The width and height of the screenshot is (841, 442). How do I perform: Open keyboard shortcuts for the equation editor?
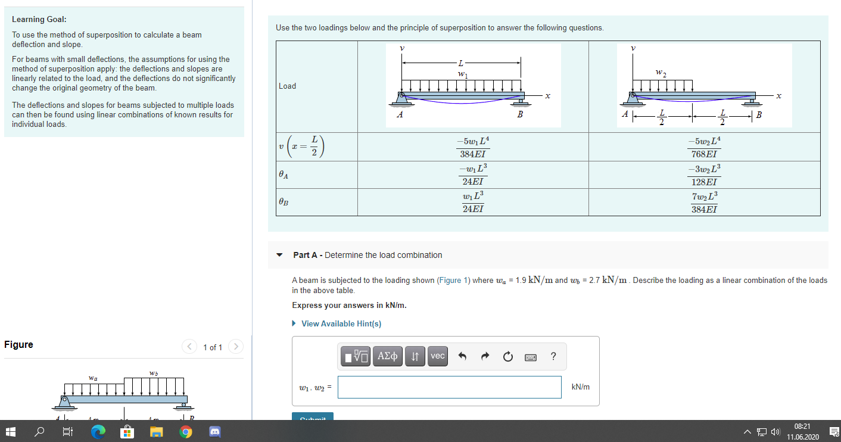coord(529,356)
